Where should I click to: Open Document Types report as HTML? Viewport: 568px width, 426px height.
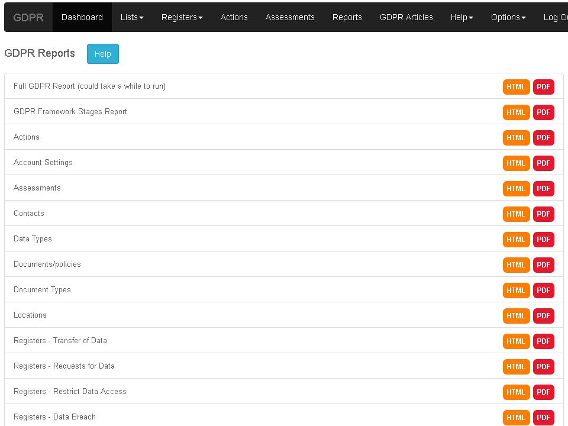coord(516,290)
